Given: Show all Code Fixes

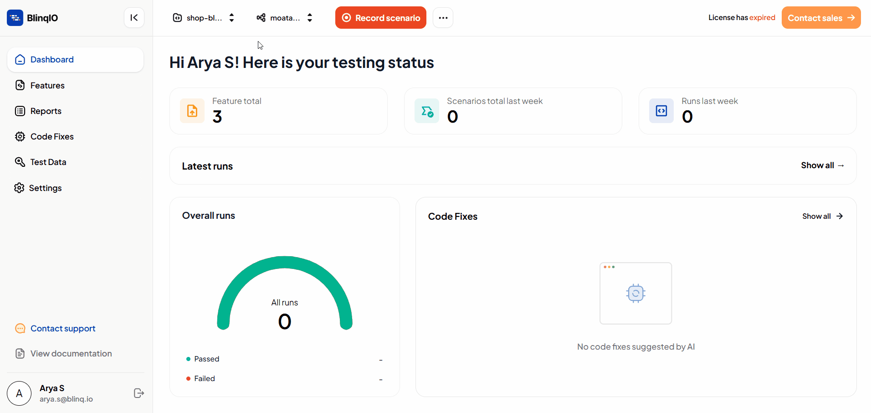Looking at the screenshot, I should click(x=823, y=216).
